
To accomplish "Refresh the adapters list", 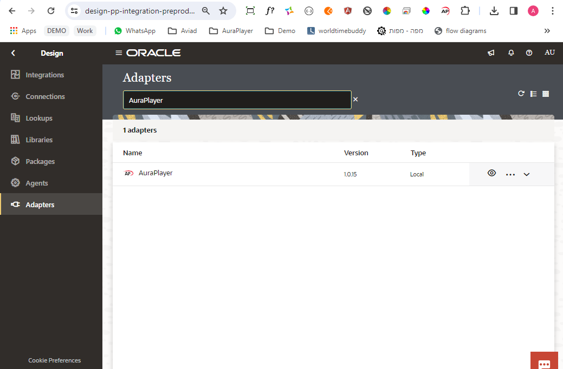I will 521,94.
